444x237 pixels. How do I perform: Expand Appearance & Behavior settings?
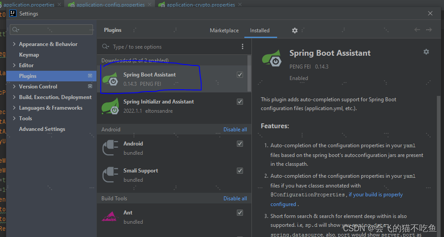point(14,44)
